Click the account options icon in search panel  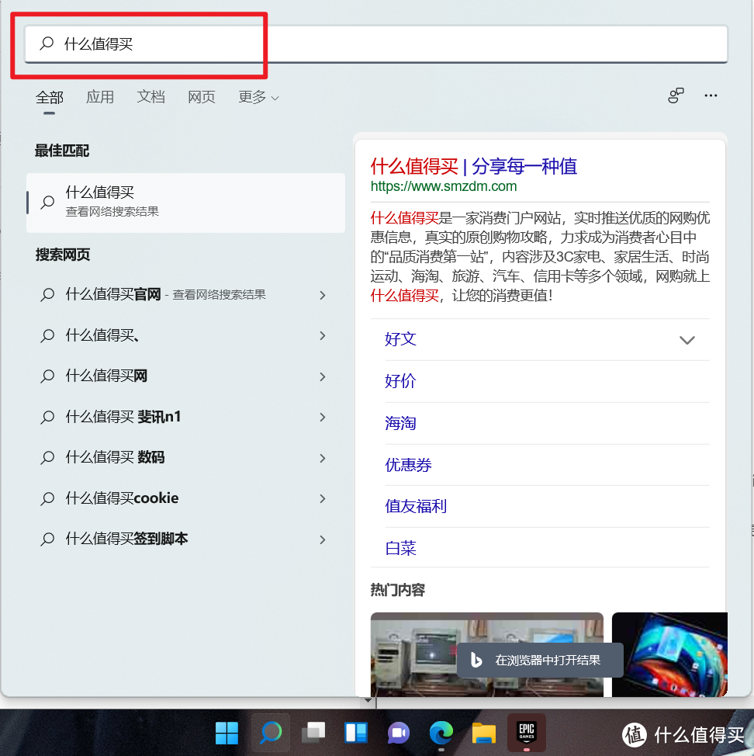(676, 95)
